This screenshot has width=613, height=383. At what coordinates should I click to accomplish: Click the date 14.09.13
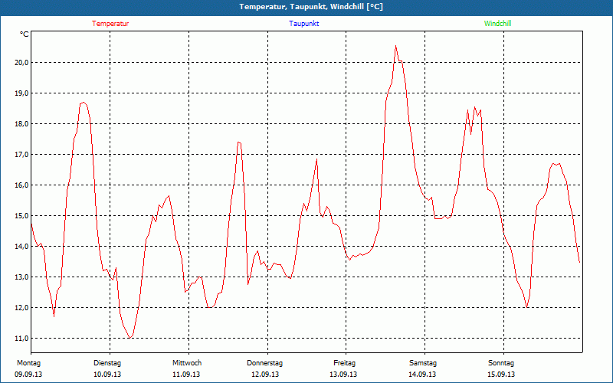click(x=422, y=375)
